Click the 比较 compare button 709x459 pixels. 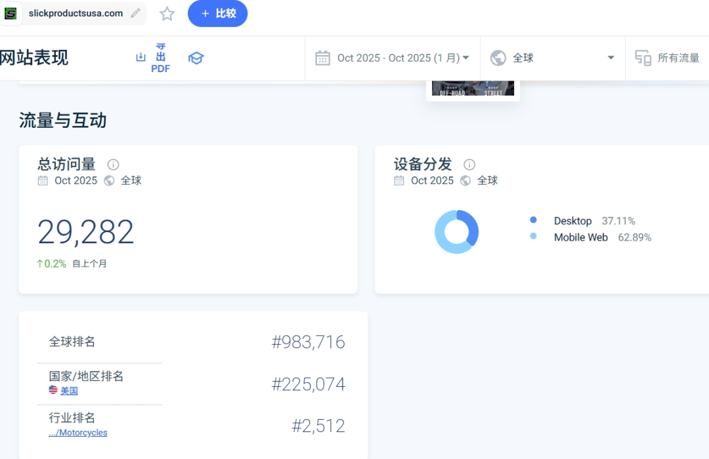click(x=217, y=14)
